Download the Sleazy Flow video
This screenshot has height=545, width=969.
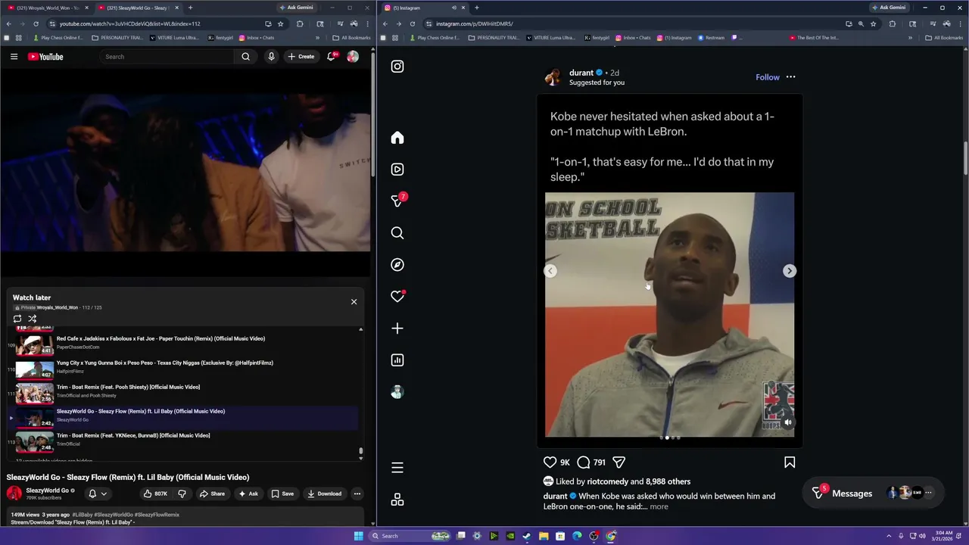coord(324,494)
